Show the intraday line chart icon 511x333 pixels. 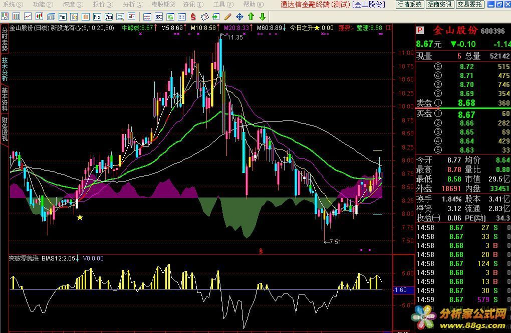coord(28,16)
